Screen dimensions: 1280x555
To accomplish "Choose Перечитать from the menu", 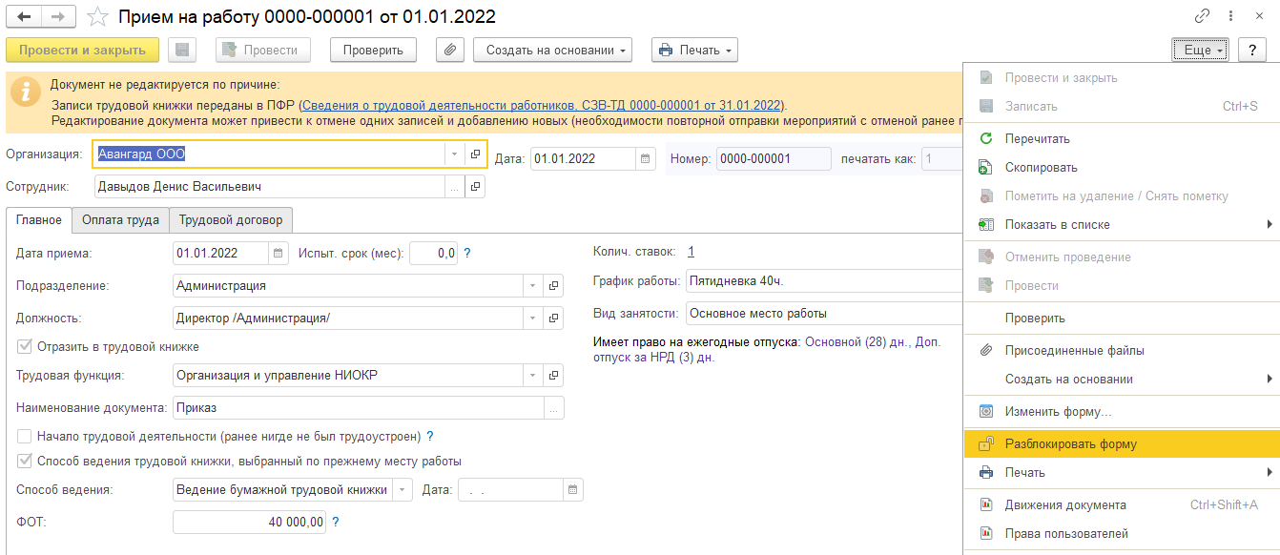I will pyautogui.click(x=1037, y=138).
